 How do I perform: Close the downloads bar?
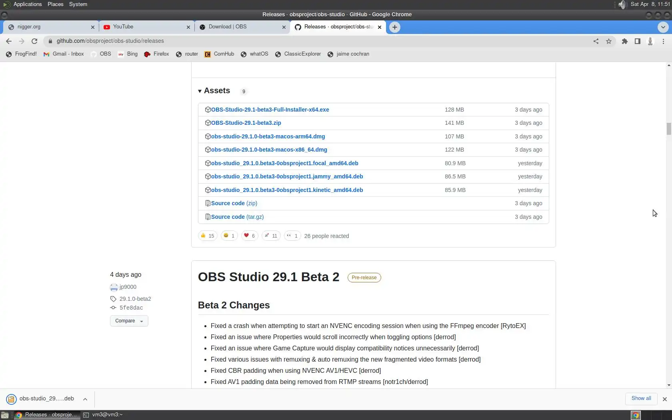(664, 399)
